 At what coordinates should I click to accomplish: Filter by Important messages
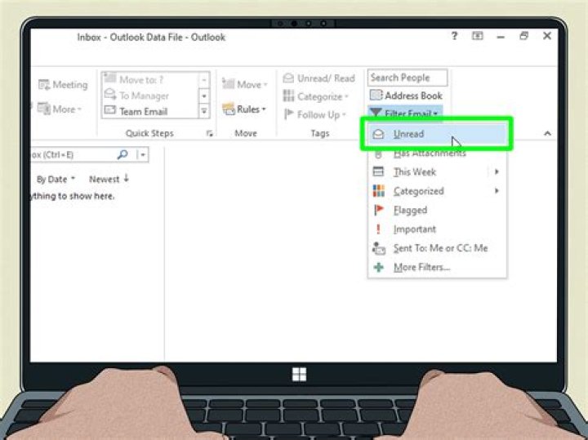coord(437,229)
